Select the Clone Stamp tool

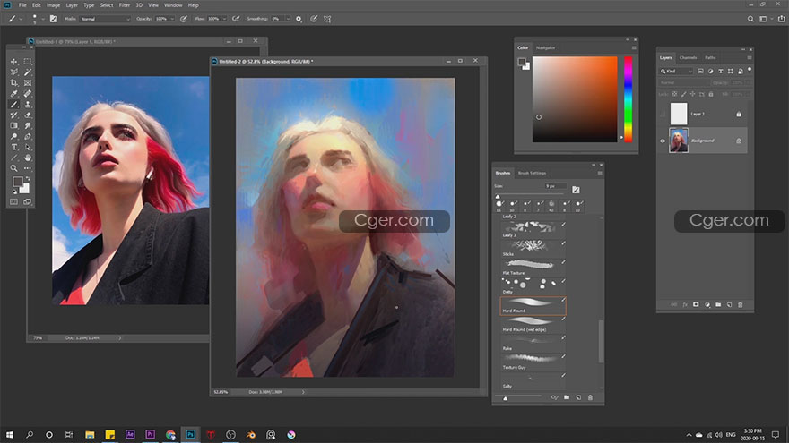(28, 105)
